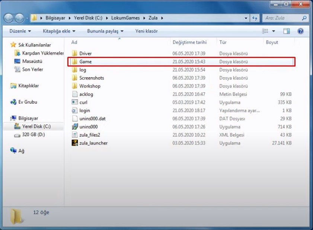Go back with the Back arrow button
This screenshot has height=230, width=313.
[x=9, y=18]
